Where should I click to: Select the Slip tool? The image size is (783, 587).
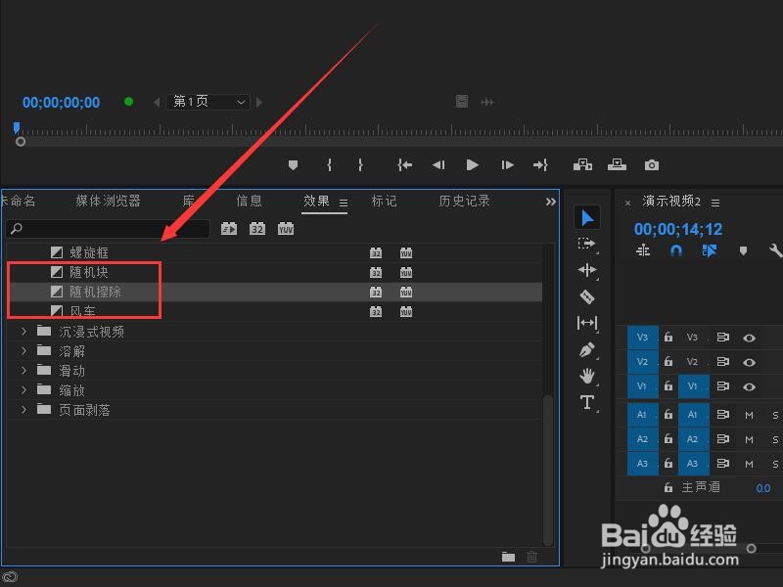point(586,323)
